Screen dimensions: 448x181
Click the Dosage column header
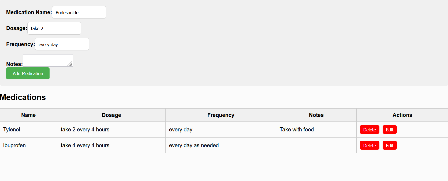(x=111, y=115)
